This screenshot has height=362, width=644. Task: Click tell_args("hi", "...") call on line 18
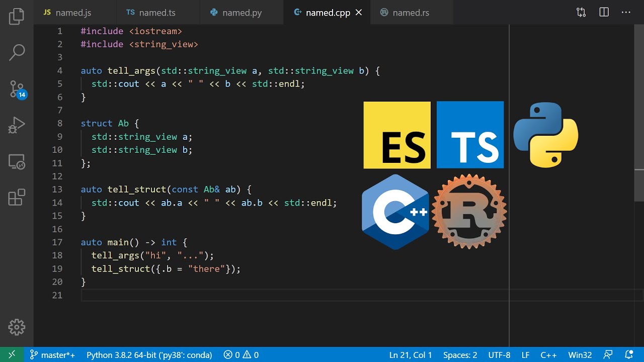point(153,255)
